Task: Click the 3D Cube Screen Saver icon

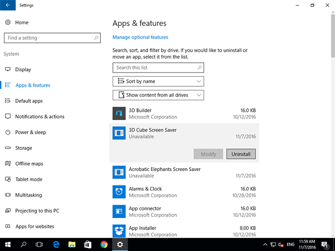Action: pyautogui.click(x=119, y=133)
